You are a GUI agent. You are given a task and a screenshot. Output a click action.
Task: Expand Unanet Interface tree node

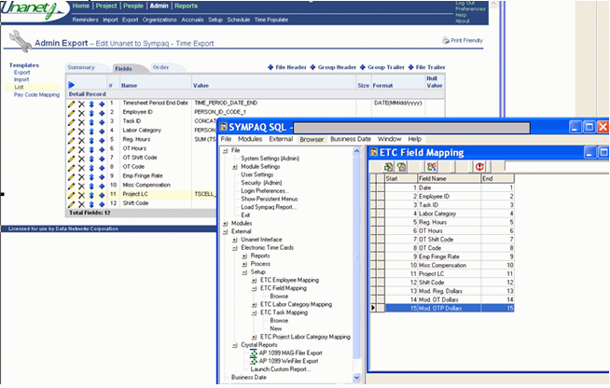235,240
